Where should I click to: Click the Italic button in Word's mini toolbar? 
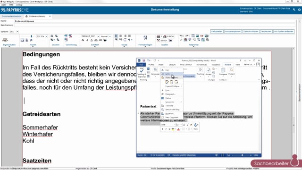(x=166, y=129)
